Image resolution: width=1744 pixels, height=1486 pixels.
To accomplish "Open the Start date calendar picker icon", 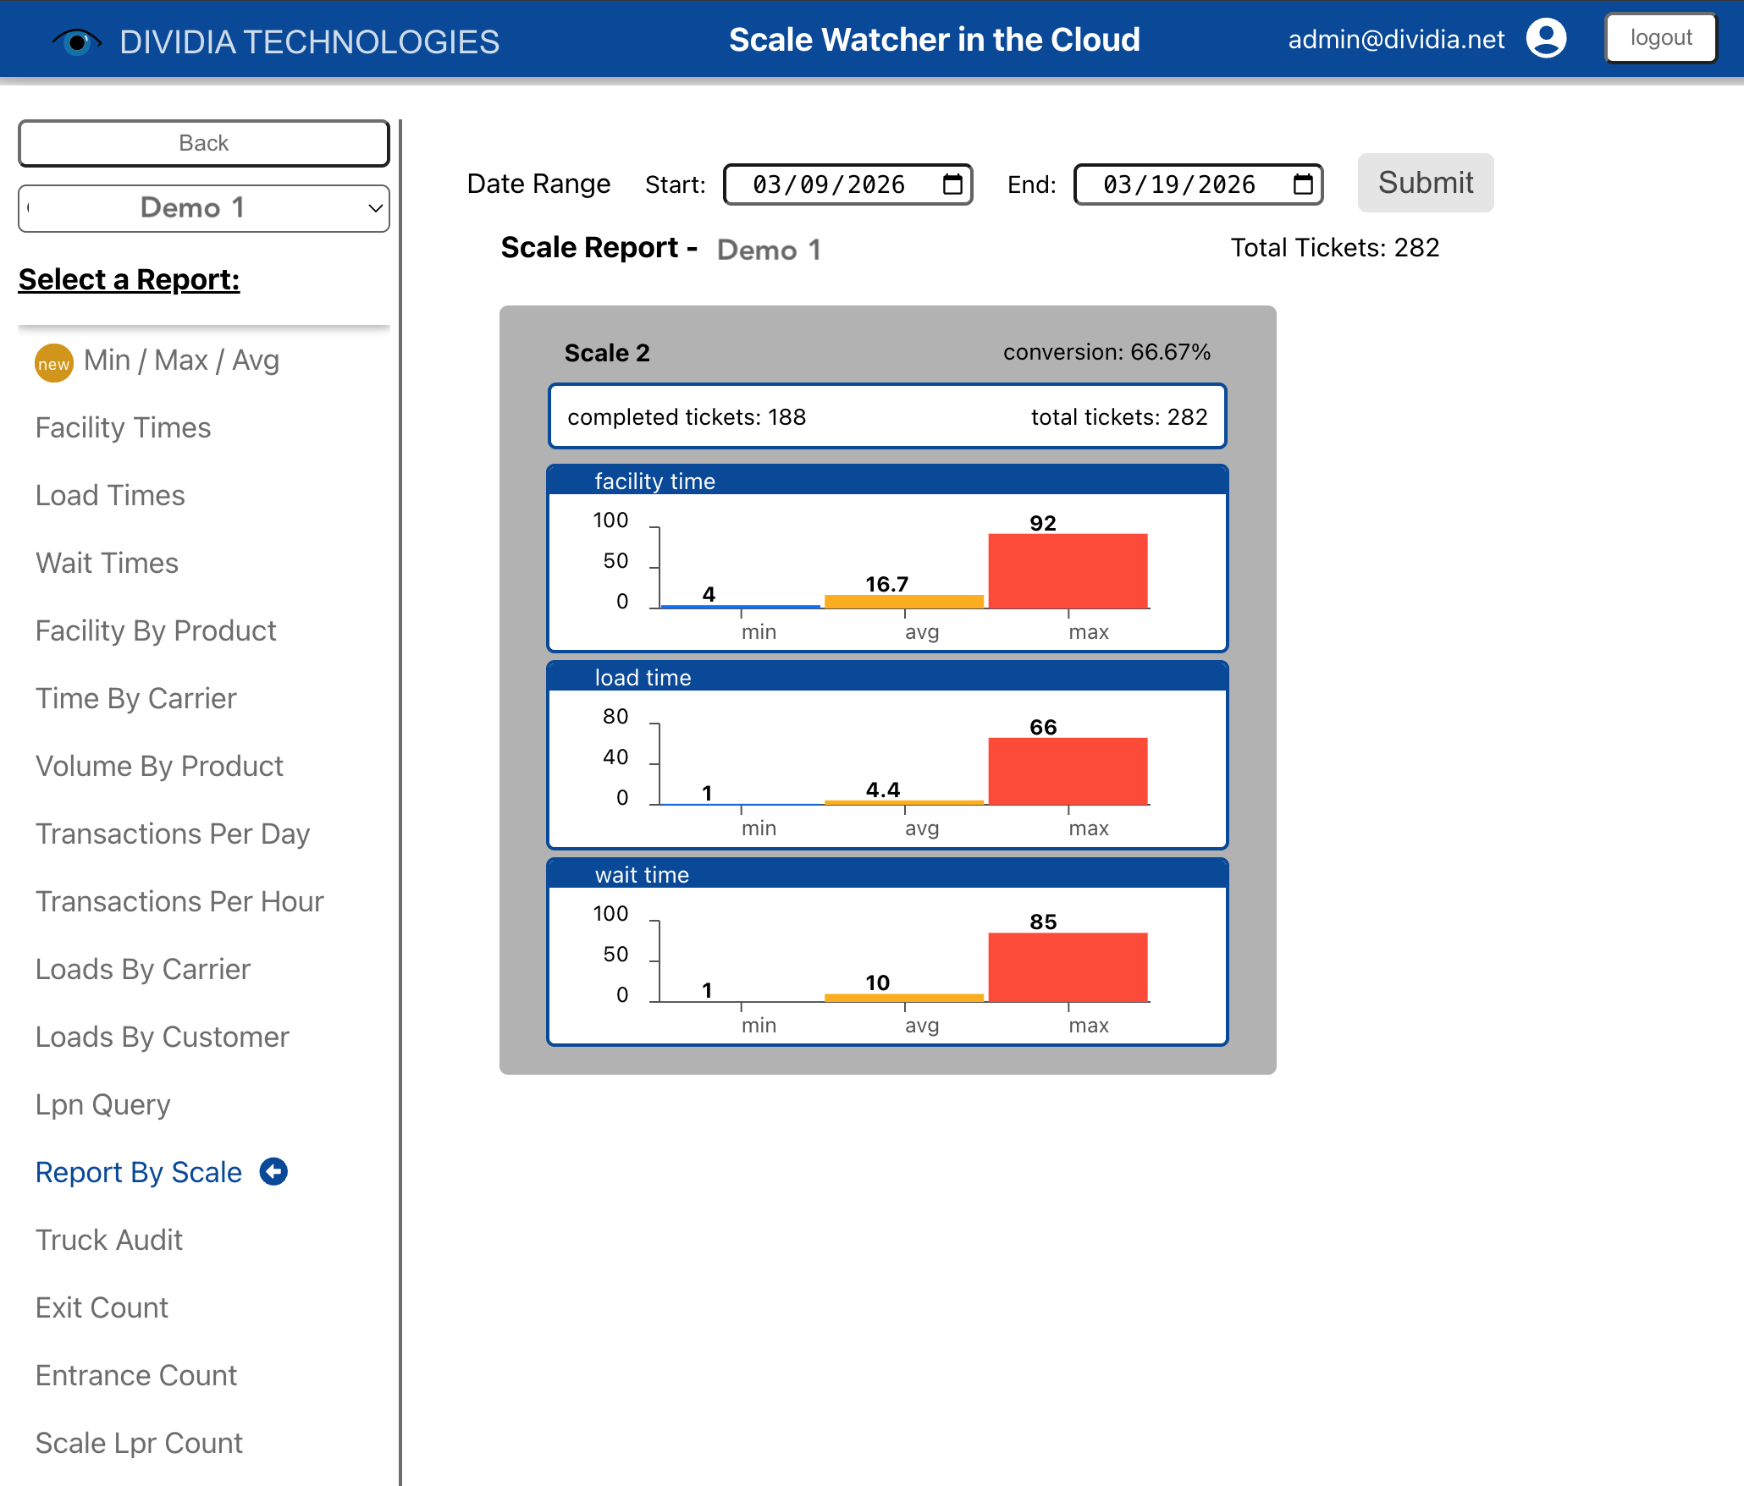I will click(952, 184).
